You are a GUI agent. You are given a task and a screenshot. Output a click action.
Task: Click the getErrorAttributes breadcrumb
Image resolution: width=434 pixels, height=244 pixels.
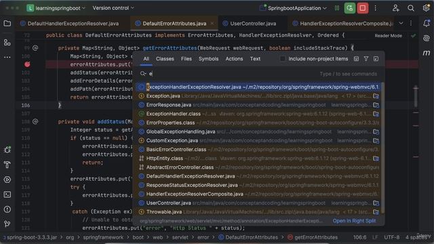click(x=313, y=237)
